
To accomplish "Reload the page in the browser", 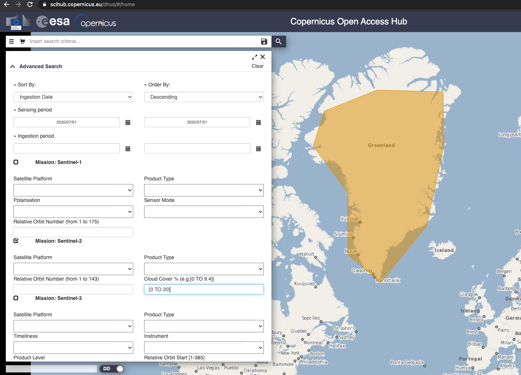I will [x=30, y=4].
